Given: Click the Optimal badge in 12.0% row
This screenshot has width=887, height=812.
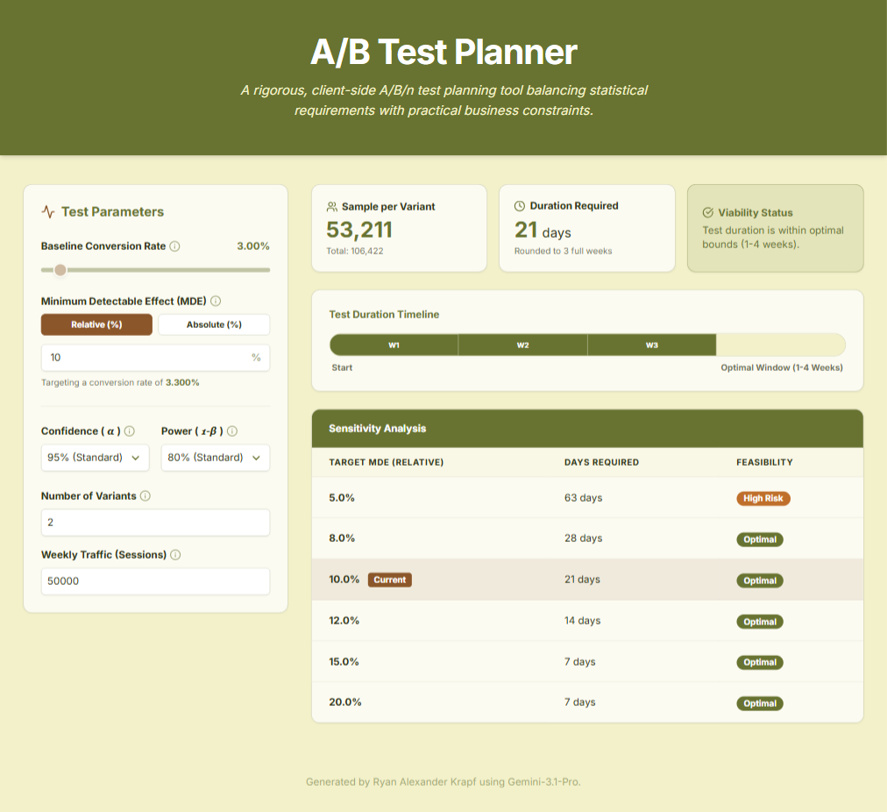Looking at the screenshot, I should pyautogui.click(x=760, y=622).
